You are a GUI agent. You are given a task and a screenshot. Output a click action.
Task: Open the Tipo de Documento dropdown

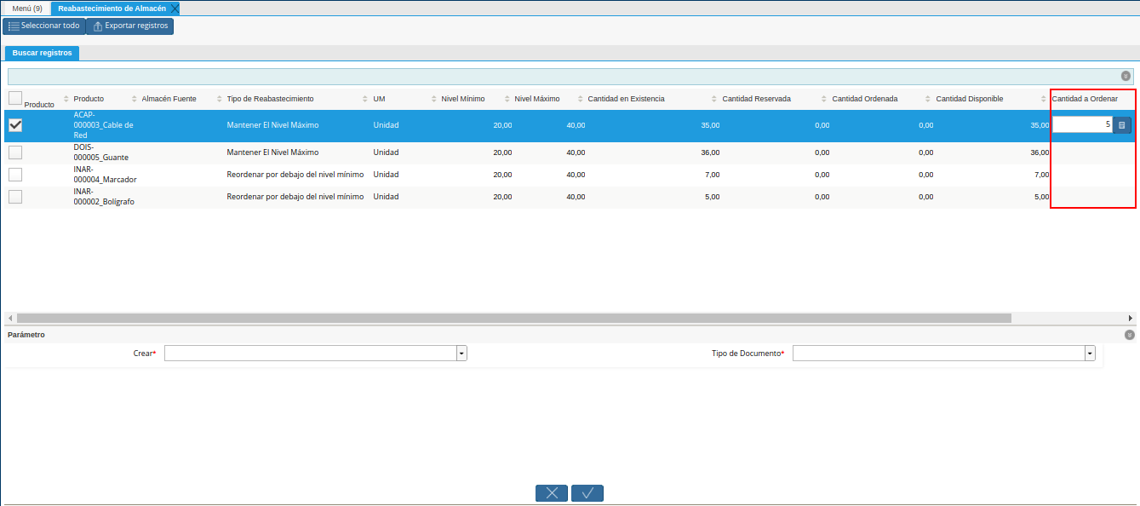click(x=1090, y=354)
